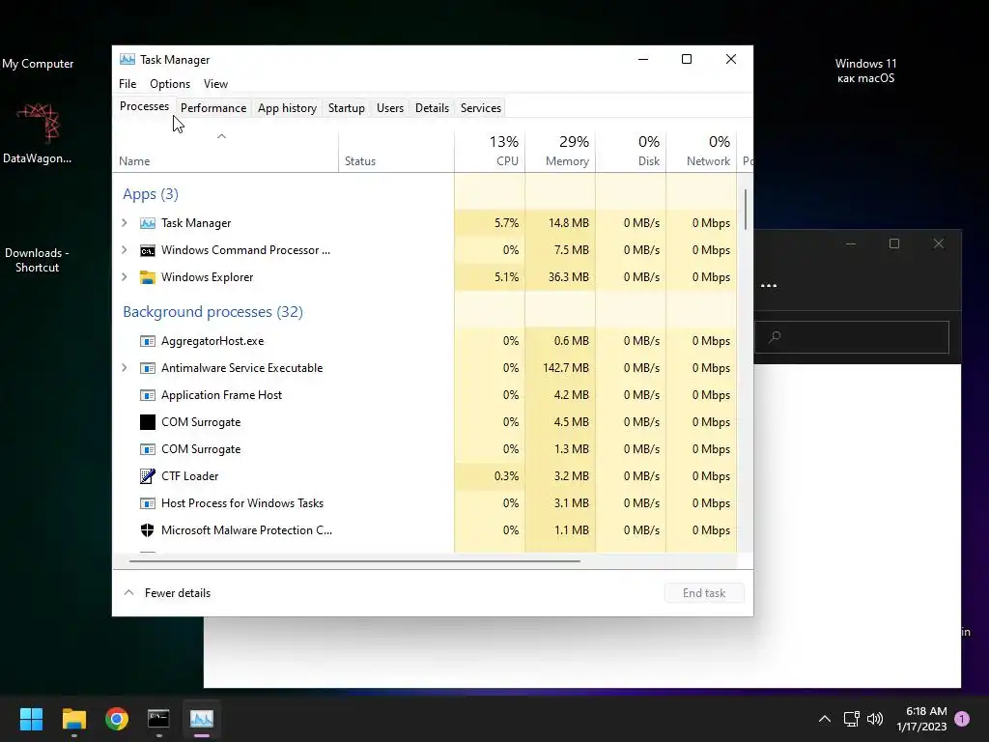Click the Apps (3) group heading
The height and width of the screenshot is (742, 989).
click(150, 193)
